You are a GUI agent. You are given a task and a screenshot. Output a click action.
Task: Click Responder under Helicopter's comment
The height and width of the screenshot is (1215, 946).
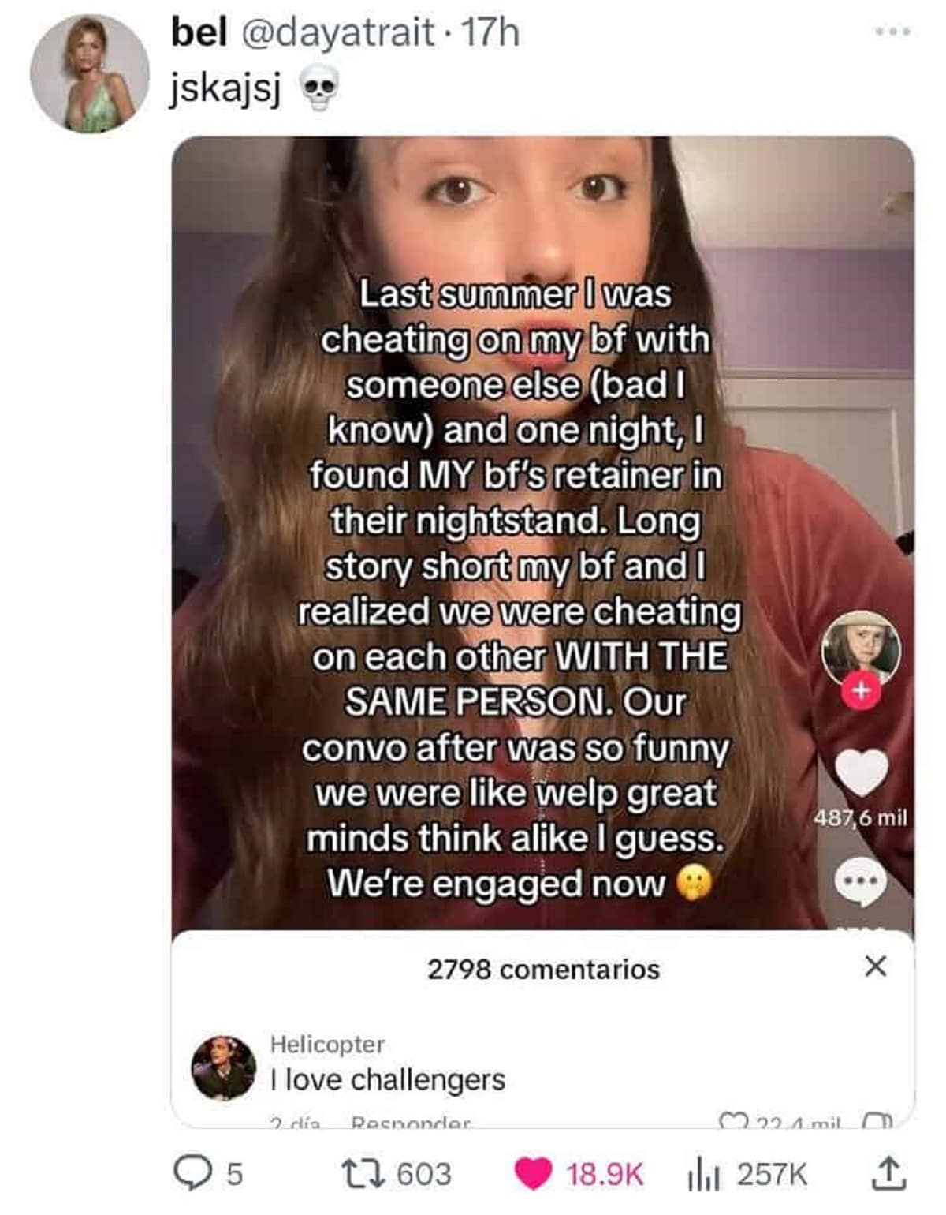click(x=411, y=1120)
